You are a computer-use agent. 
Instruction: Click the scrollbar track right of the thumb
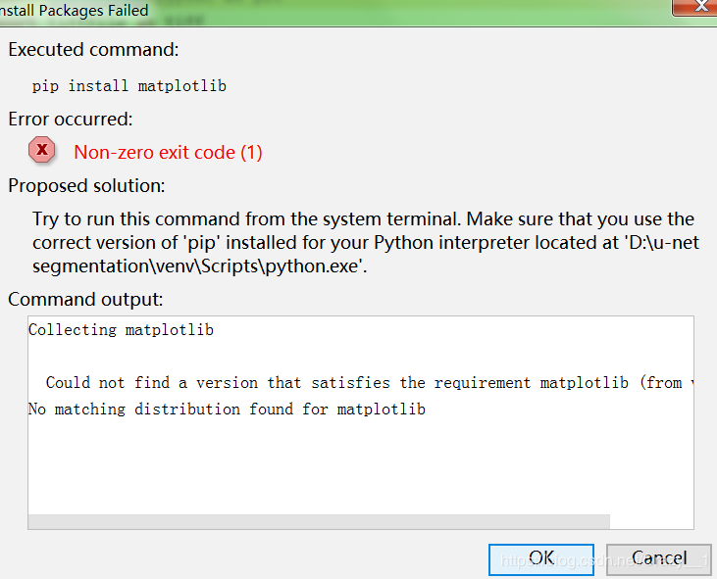651,521
